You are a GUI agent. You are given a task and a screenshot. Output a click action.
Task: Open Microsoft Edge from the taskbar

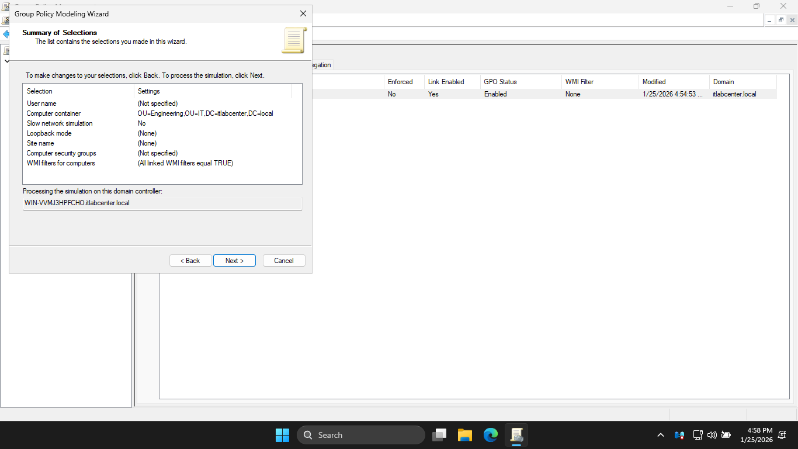click(x=491, y=435)
